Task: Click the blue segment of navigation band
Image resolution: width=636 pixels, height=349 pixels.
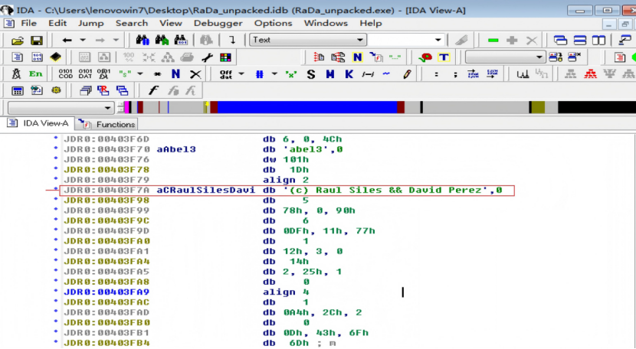Action: click(307, 107)
